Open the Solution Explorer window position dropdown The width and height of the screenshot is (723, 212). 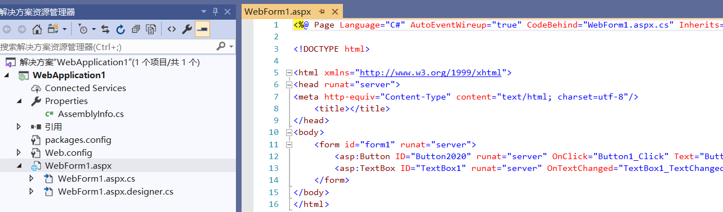(204, 12)
